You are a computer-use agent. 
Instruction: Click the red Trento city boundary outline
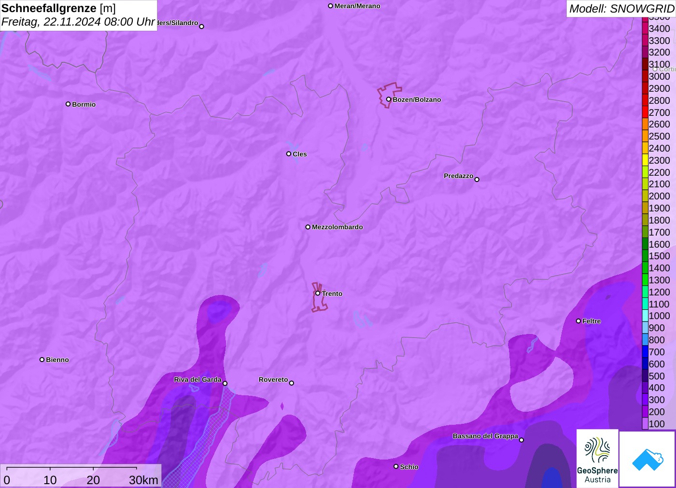click(319, 297)
